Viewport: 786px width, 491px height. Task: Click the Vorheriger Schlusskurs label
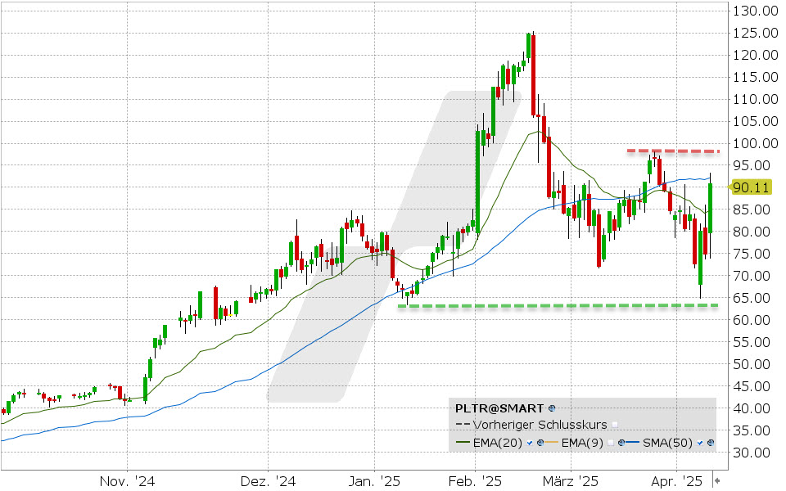(540, 425)
